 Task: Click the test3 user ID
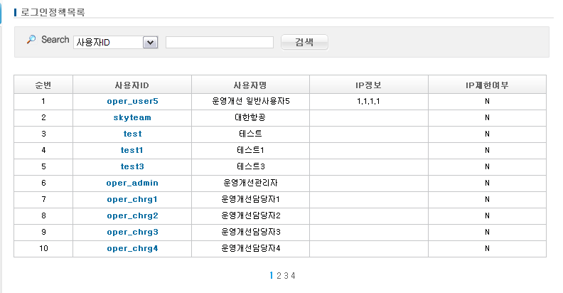tap(132, 166)
